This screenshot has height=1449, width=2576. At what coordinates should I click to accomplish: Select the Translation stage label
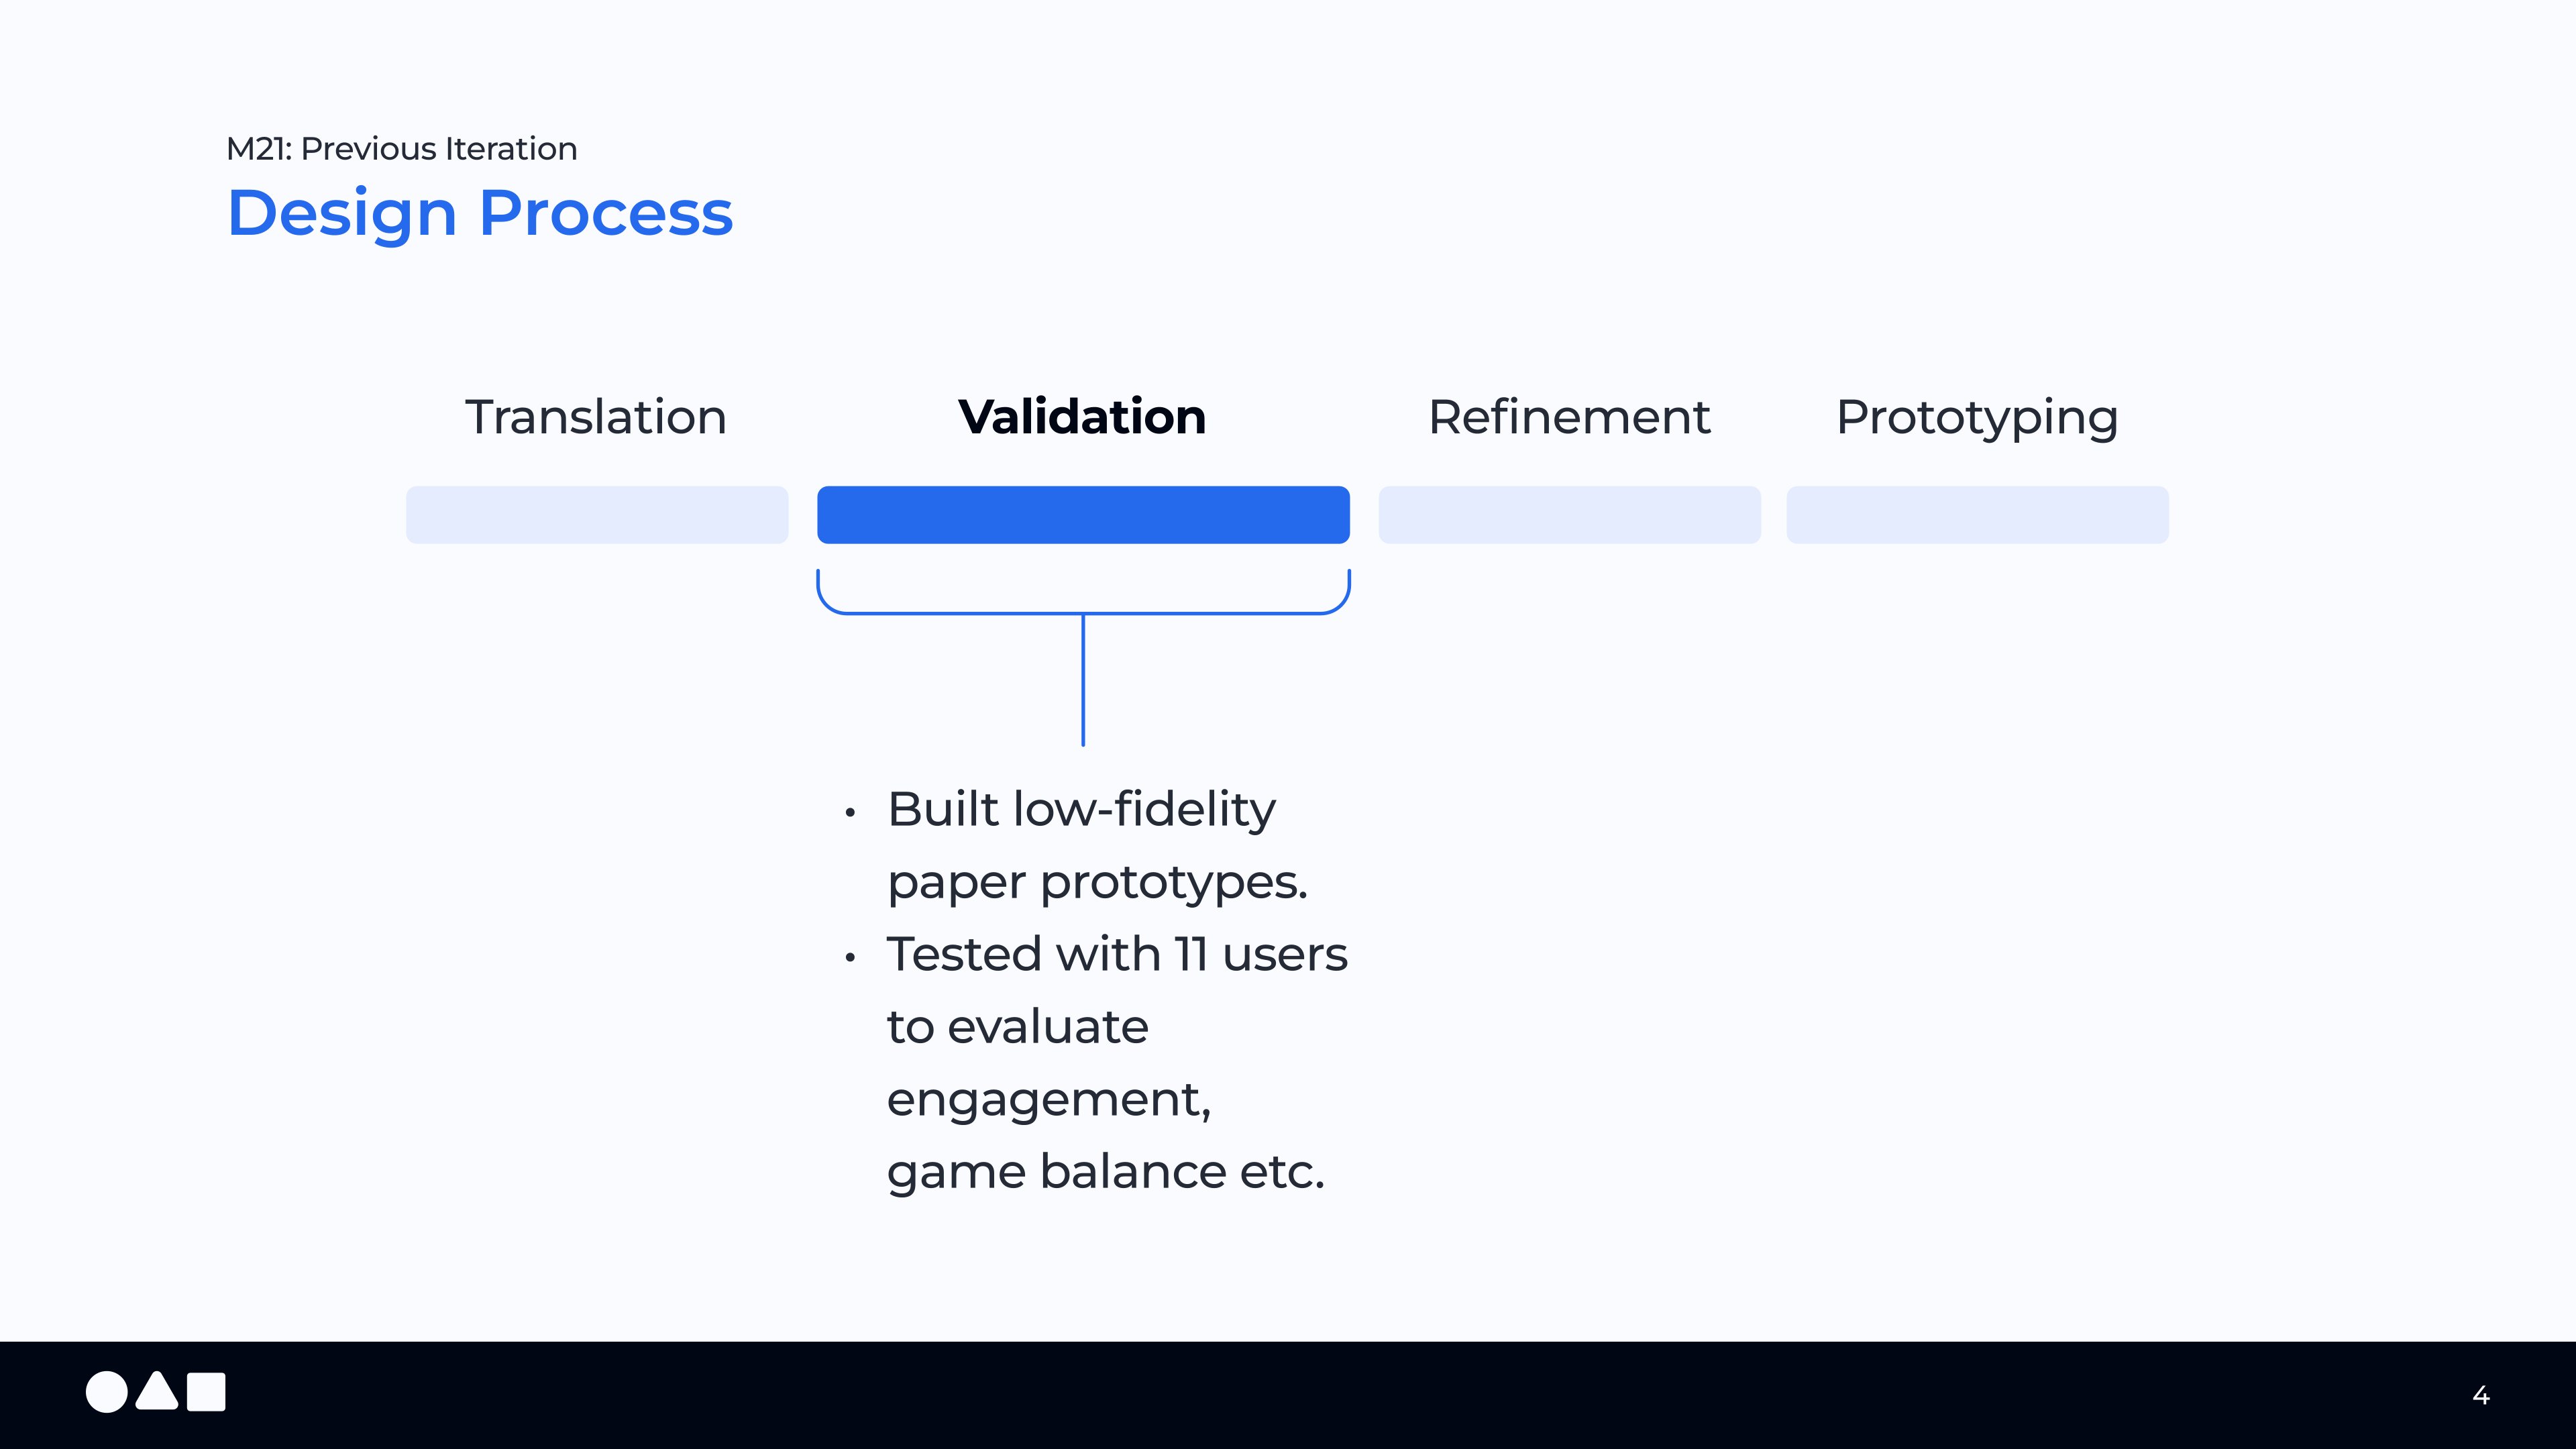pos(596,417)
